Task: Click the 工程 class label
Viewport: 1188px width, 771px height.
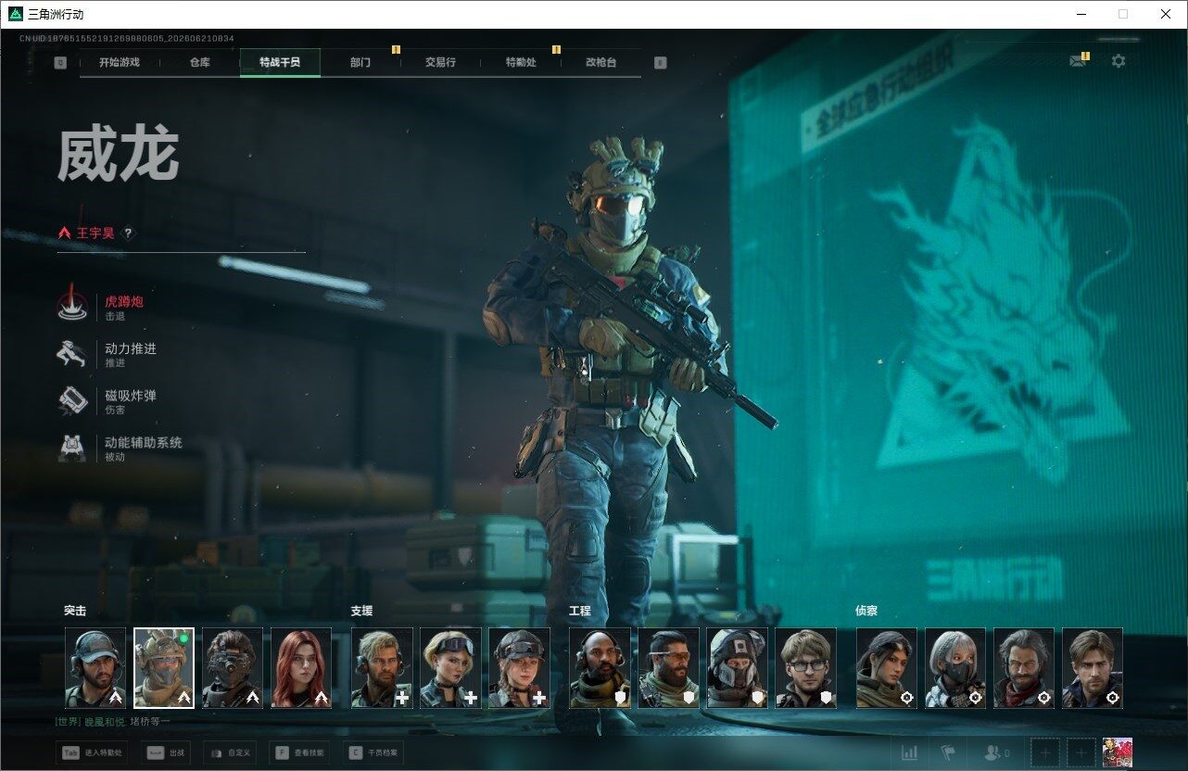Action: pyautogui.click(x=579, y=611)
